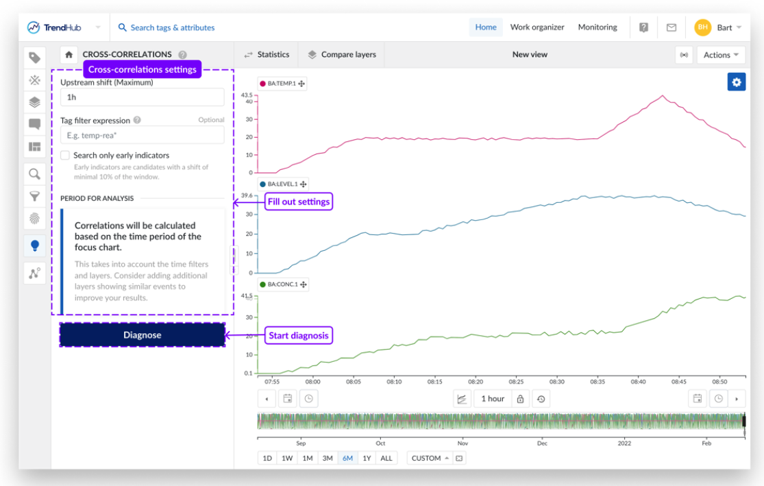Click help icon next to CROSS-CORRELATIONS title
764x486 pixels.
(183, 55)
